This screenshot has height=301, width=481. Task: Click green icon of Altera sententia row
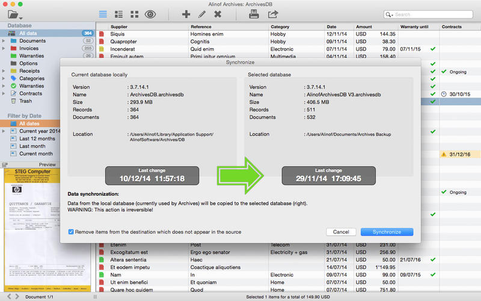point(102,260)
